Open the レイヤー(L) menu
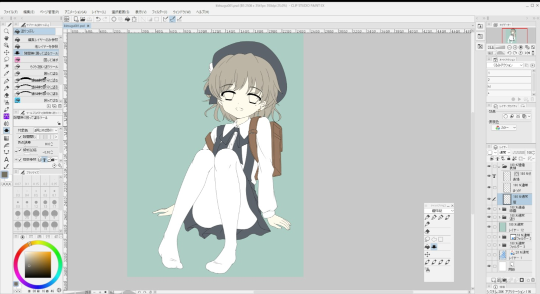 (x=98, y=11)
